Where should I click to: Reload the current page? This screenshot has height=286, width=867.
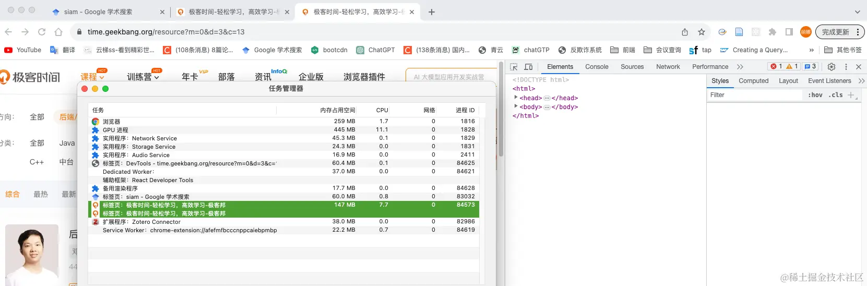click(42, 32)
